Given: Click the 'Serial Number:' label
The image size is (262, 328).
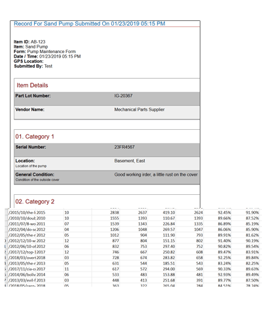Looking at the screenshot, I should coord(31,147).
